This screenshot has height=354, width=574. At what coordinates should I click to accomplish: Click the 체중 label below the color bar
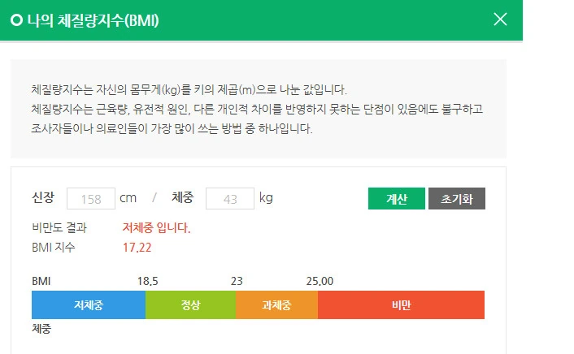click(x=41, y=328)
